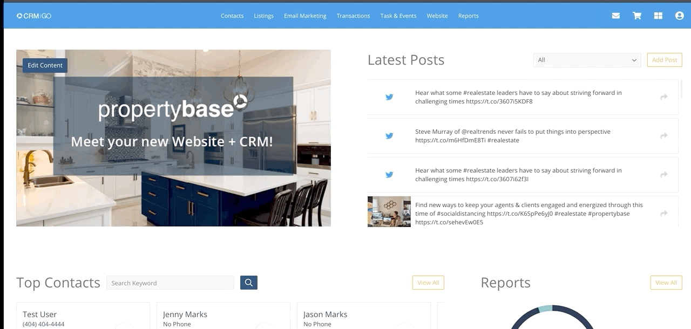The image size is (691, 329).
Task: Click the socialdistancing agents post text
Action: coord(529,214)
